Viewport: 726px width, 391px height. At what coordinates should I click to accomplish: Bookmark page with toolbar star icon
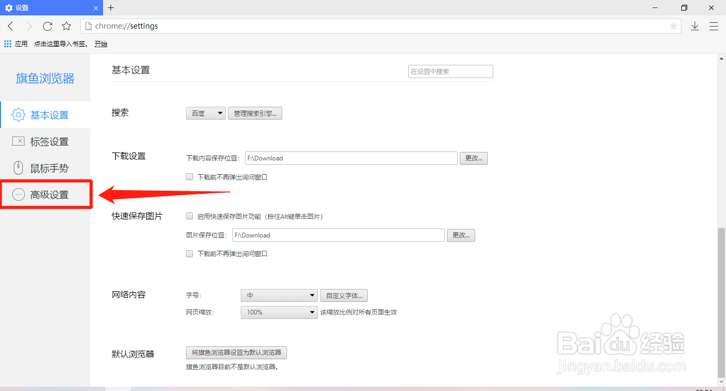(66, 26)
